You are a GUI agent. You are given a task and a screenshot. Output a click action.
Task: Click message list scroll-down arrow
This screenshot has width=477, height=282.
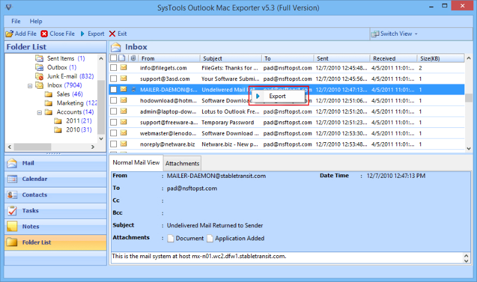pos(469,149)
